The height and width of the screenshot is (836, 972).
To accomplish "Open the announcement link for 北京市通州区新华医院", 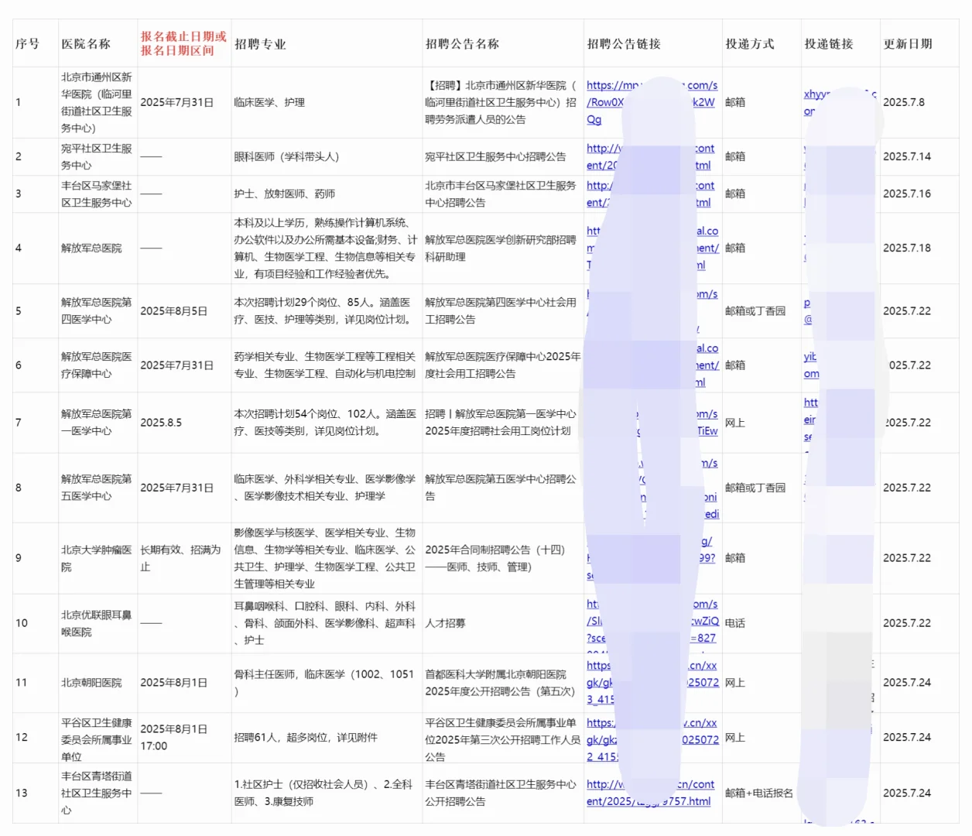I will (x=652, y=102).
